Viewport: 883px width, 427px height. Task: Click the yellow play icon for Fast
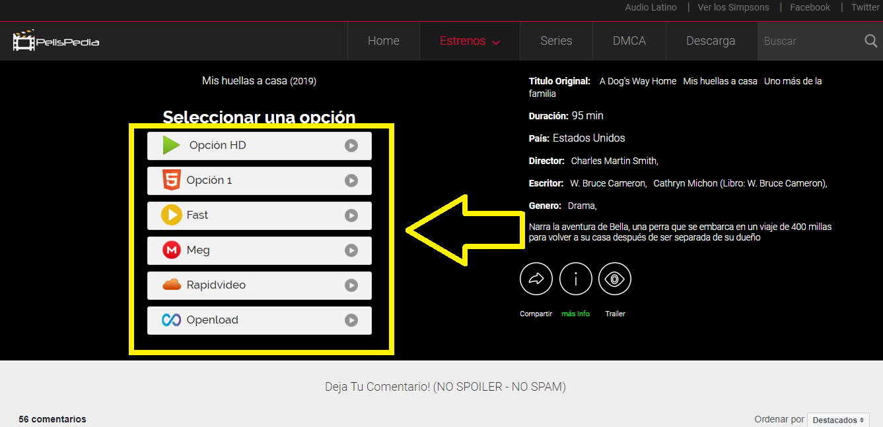(x=172, y=215)
